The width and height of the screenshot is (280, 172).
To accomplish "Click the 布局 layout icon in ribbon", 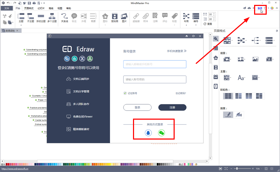I will (186, 16).
